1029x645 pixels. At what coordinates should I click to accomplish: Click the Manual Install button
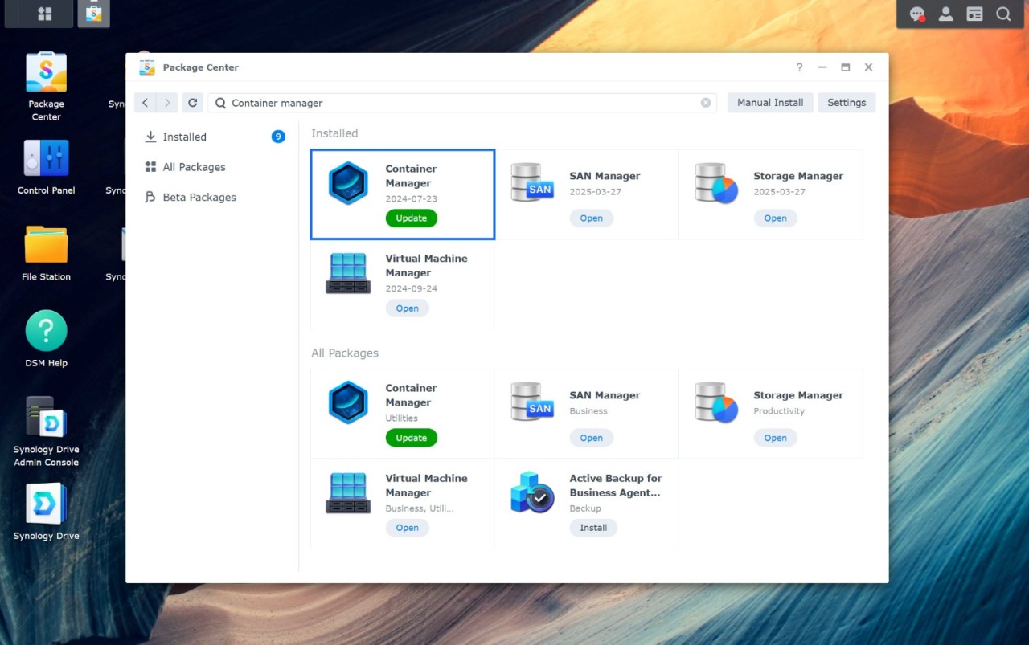click(769, 103)
